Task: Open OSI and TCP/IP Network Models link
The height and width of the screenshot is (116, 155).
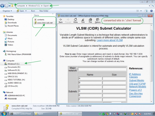Action: [x=137, y=85]
